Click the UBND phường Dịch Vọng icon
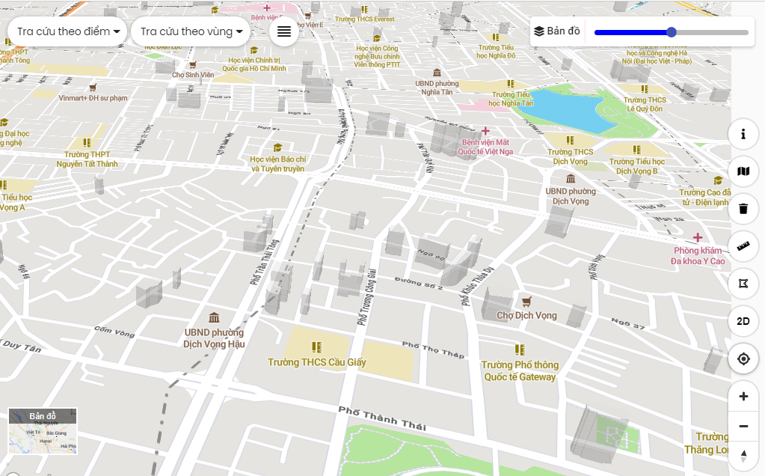 pyautogui.click(x=571, y=179)
